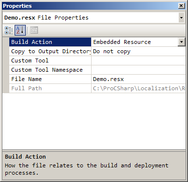Click the Do not copy value

point(112,51)
